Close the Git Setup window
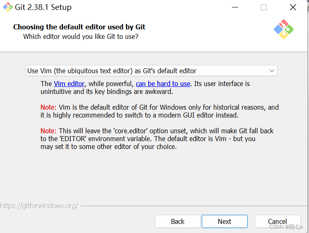 tap(293, 7)
